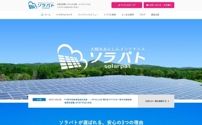
Task: Click the phone icon on the pink button
Action: (119, 5)
